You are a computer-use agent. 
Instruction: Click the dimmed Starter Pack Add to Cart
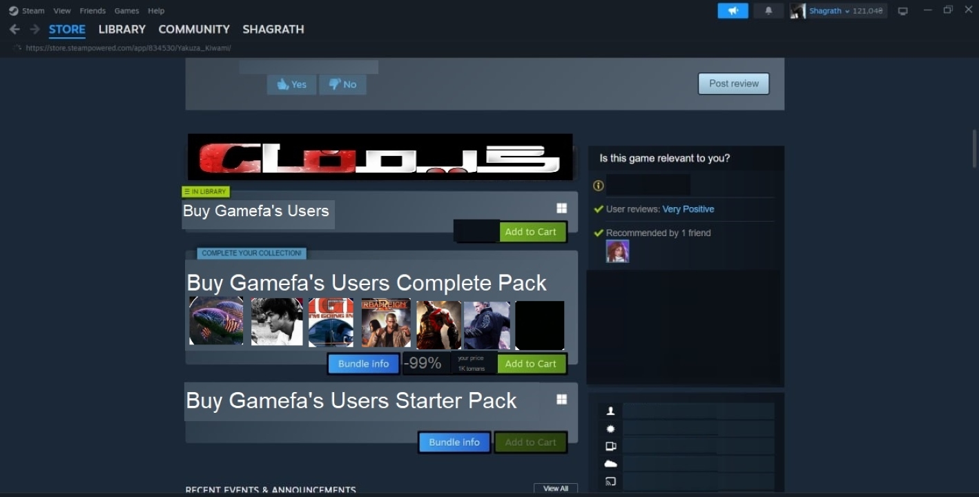(530, 442)
